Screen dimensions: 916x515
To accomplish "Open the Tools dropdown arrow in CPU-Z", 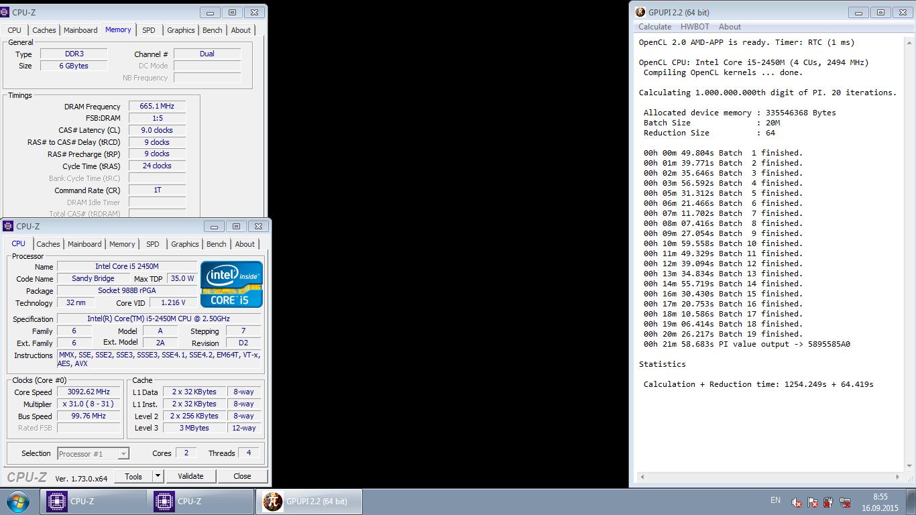I will click(x=158, y=476).
